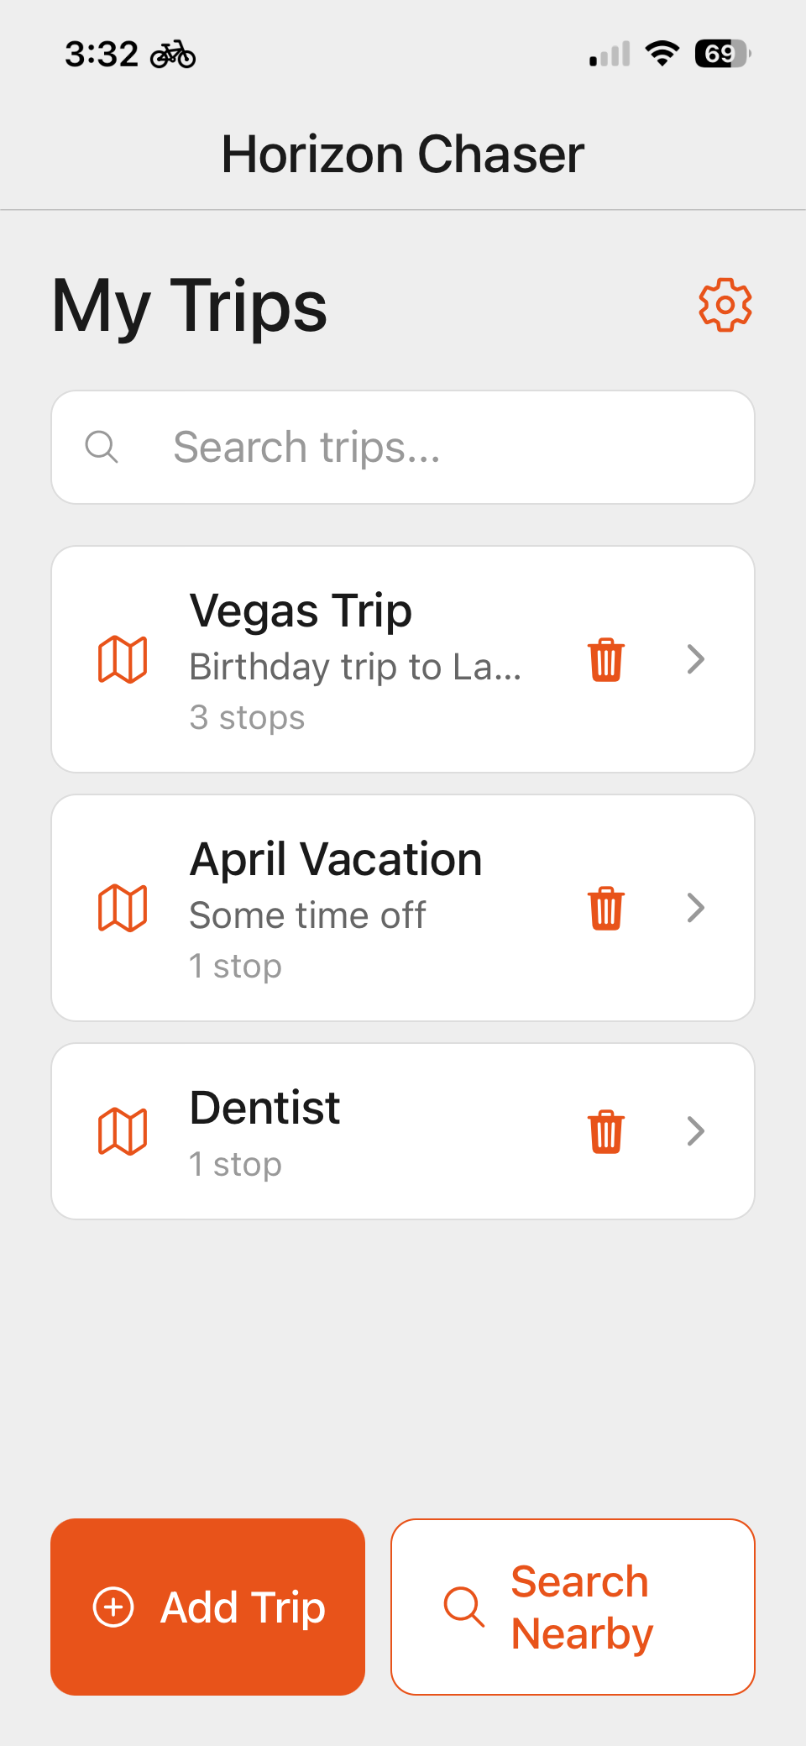Tap the Search Nearby button
This screenshot has height=1746, width=806.
(x=573, y=1607)
